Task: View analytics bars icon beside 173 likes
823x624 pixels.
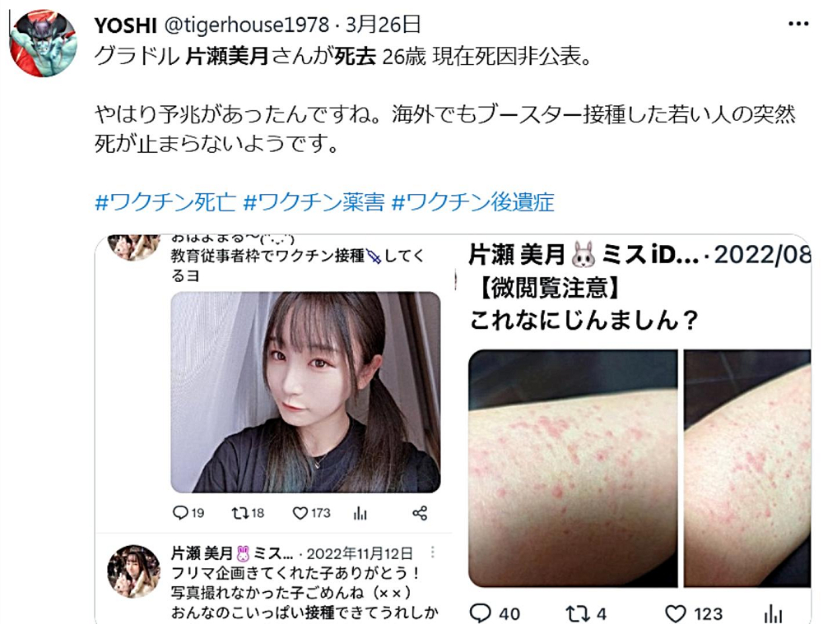Action: point(360,513)
